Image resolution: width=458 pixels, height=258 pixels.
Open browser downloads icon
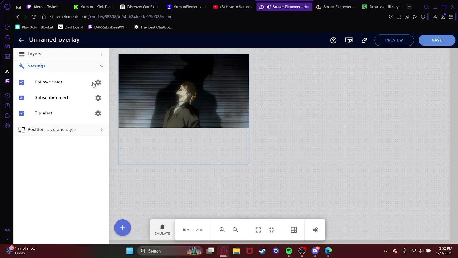click(443, 17)
